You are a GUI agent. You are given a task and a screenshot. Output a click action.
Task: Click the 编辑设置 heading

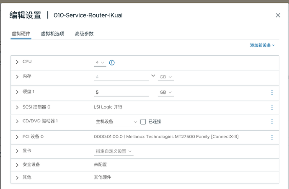25,15
